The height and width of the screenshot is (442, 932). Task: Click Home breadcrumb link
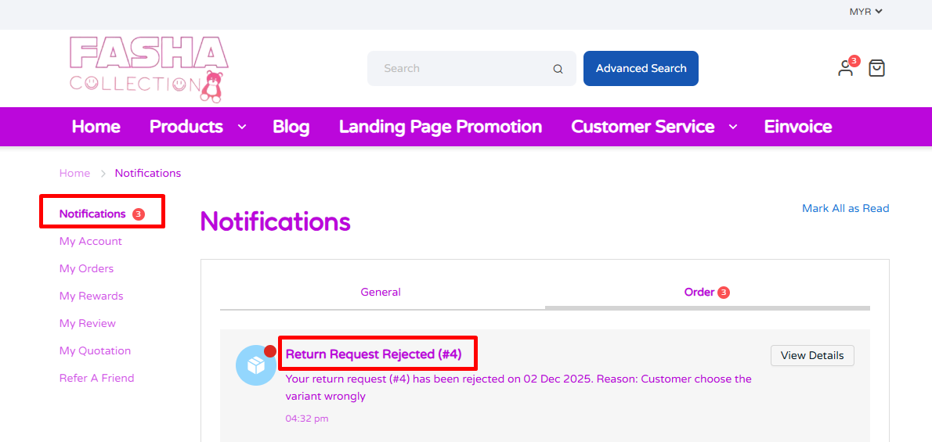click(x=74, y=173)
